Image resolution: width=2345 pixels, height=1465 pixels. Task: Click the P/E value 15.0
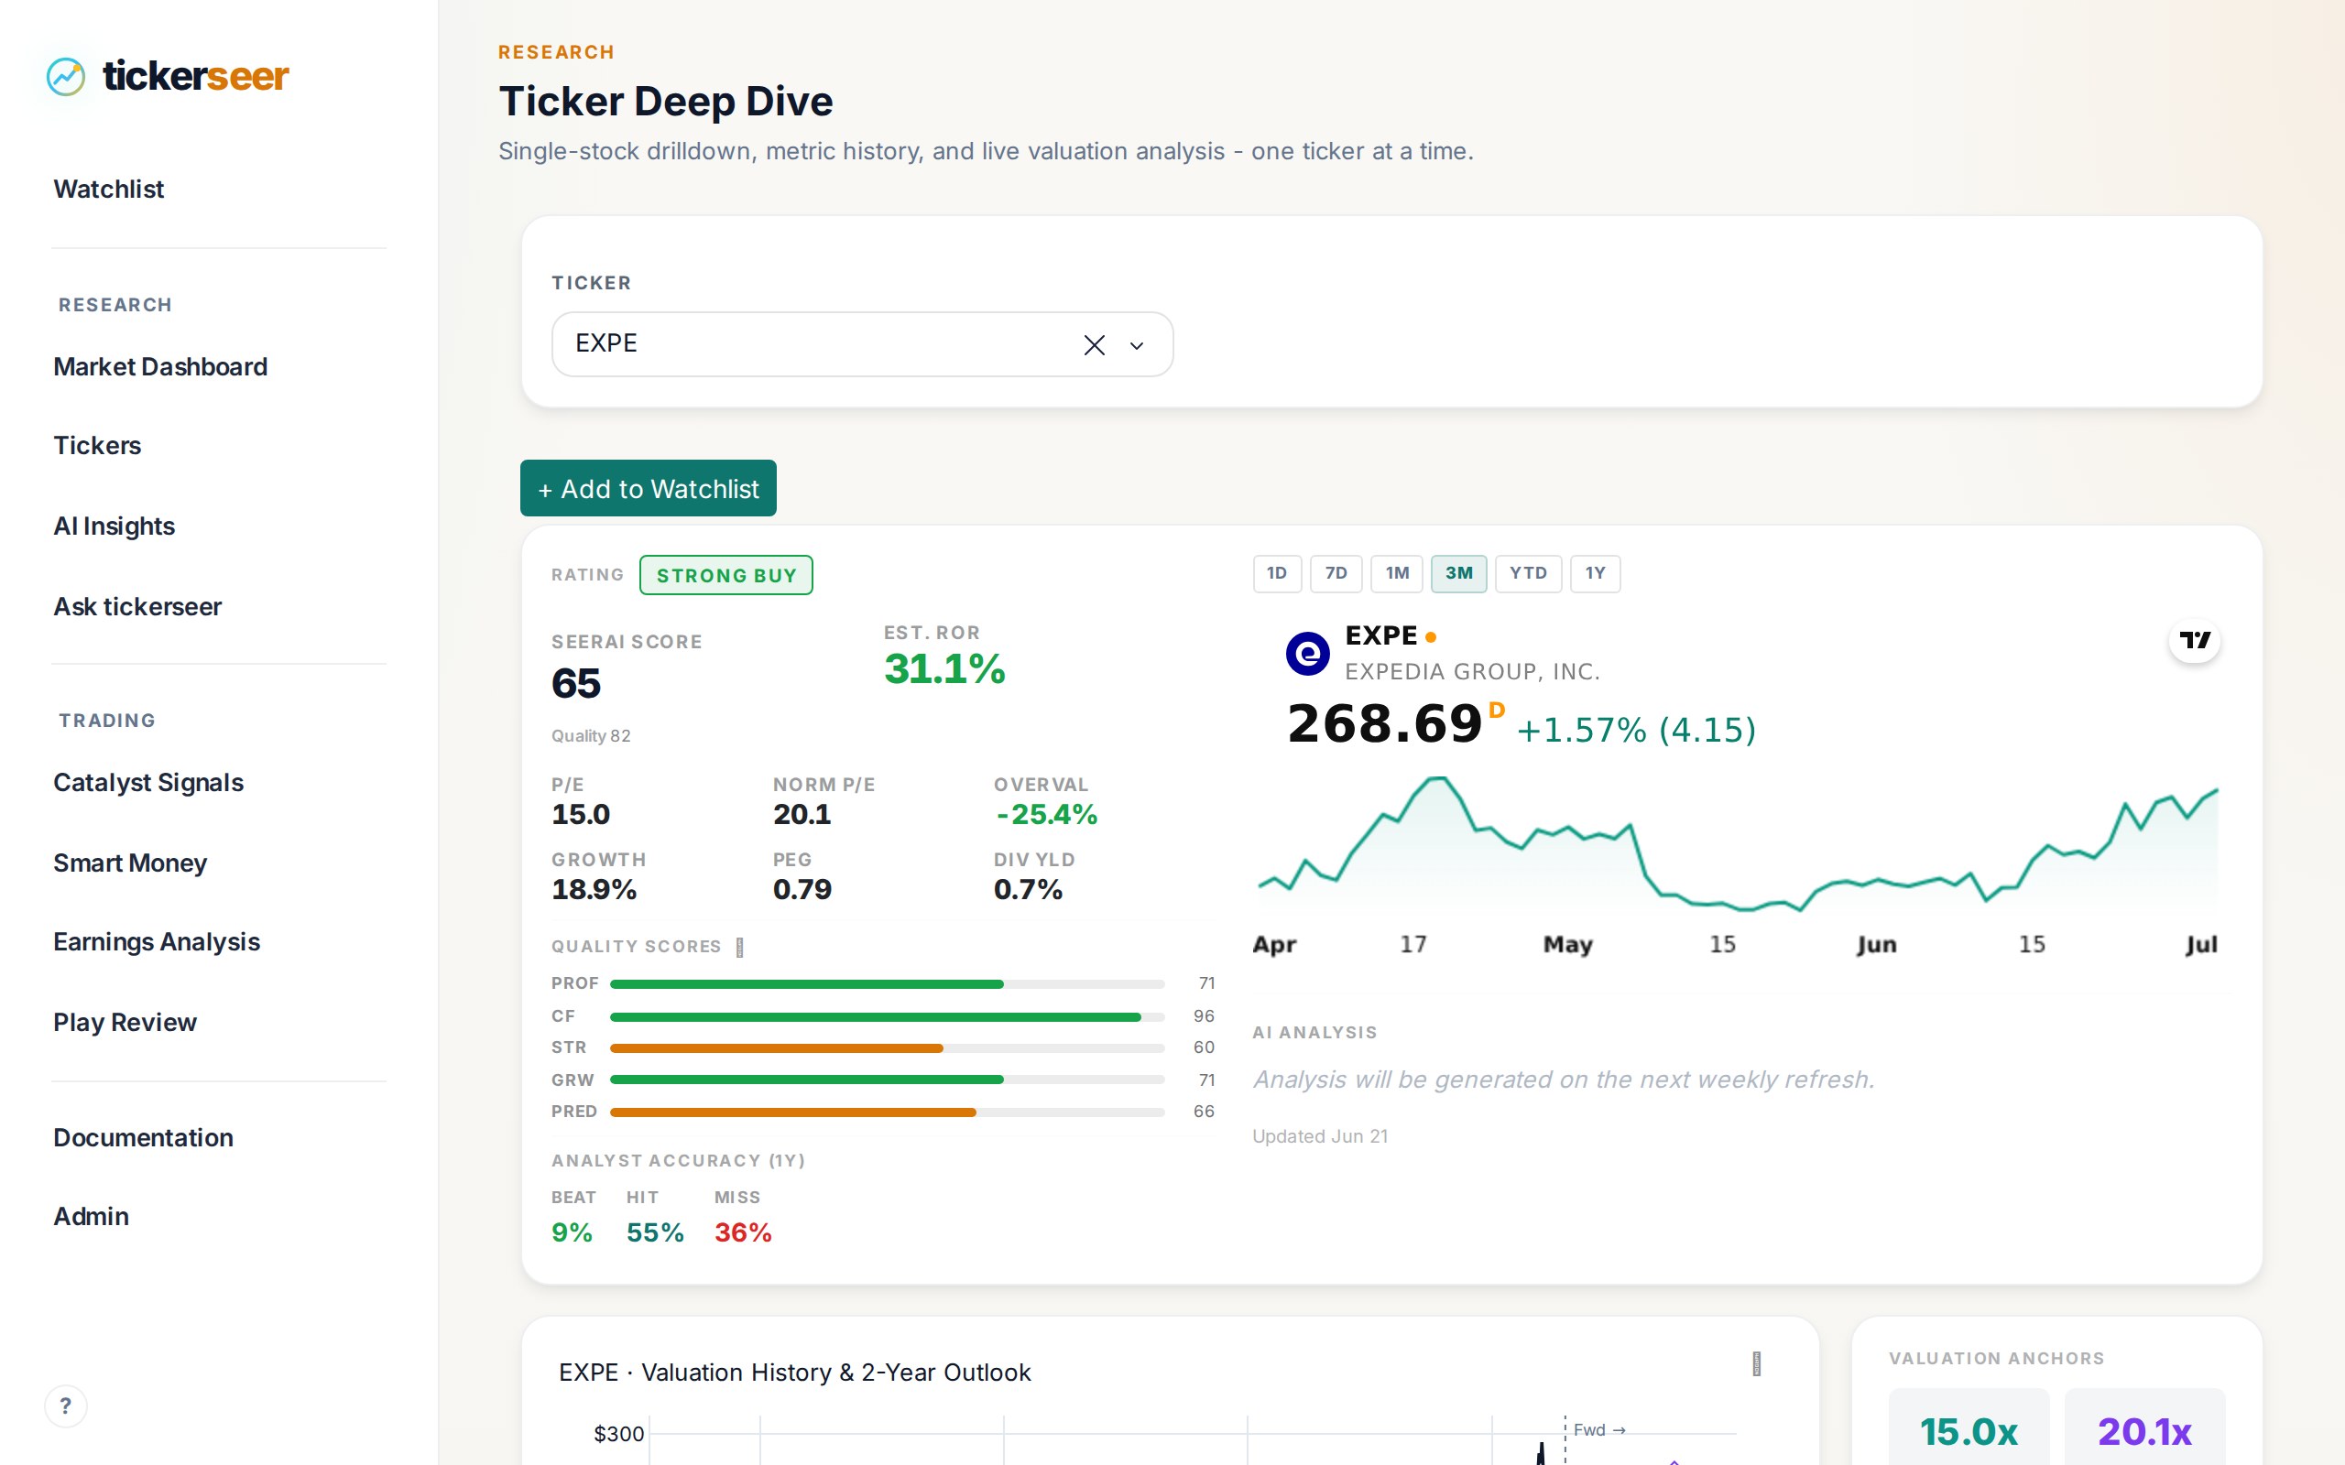(x=581, y=815)
